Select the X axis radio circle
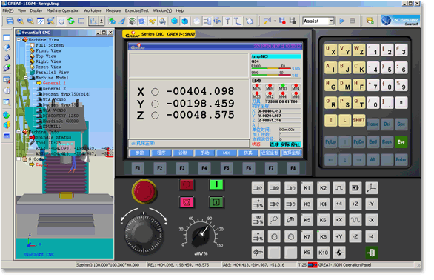 click(155, 92)
